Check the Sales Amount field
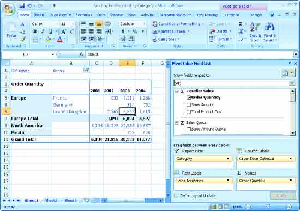 189,105
